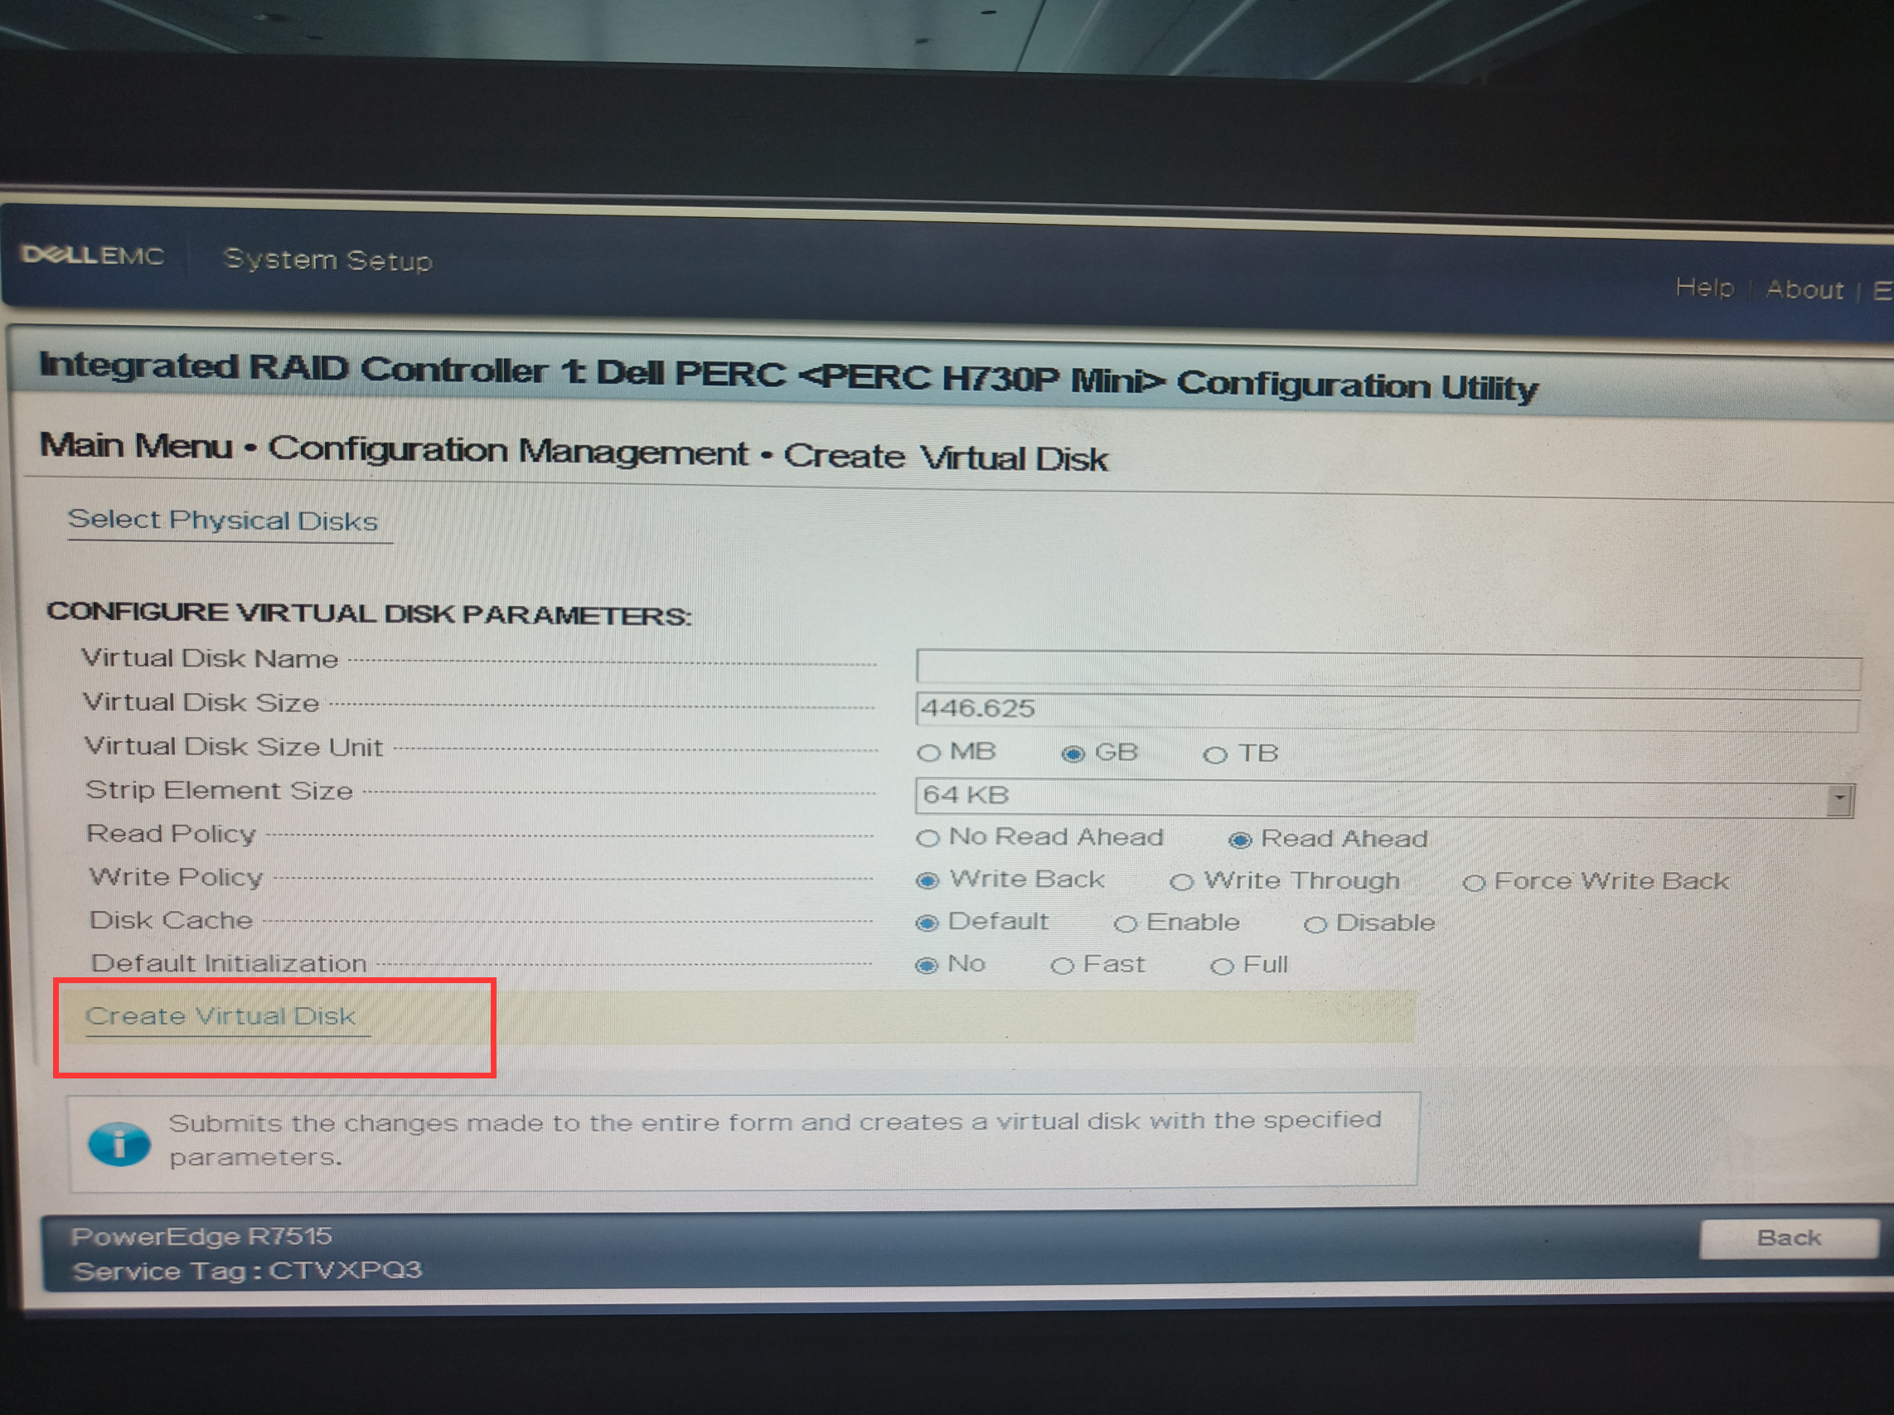
Task: Click the blue info icon
Action: 119,1143
